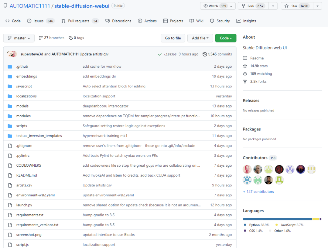
Task: Open the Watch notifications dropdown
Action: (218, 6)
